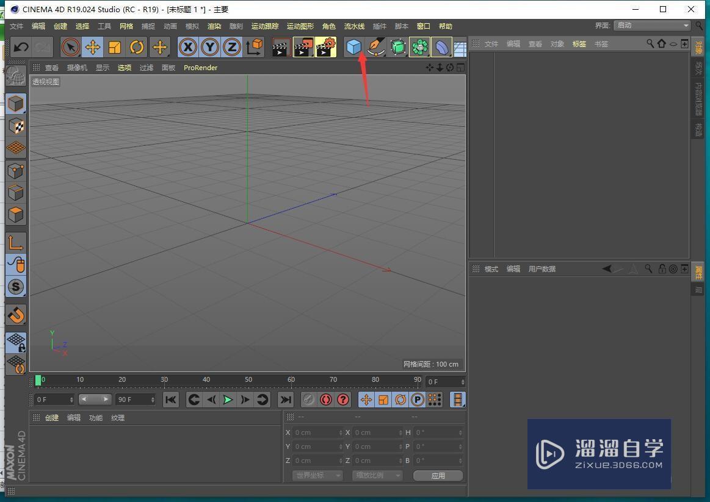Expand the 缩放比例 dropdown
Image resolution: width=710 pixels, height=502 pixels.
point(377,475)
